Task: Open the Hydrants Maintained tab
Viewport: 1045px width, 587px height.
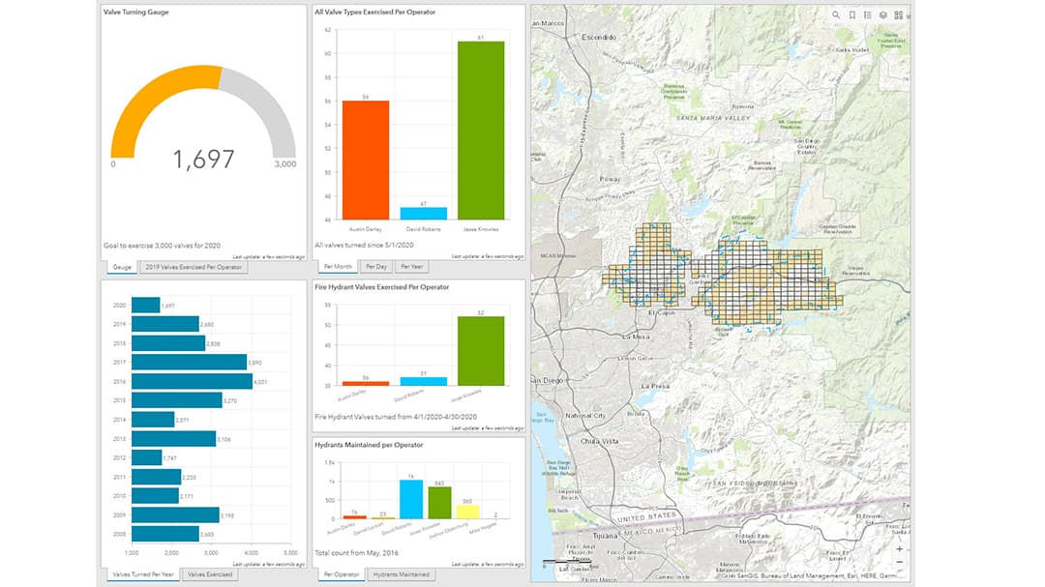Action: pyautogui.click(x=401, y=572)
